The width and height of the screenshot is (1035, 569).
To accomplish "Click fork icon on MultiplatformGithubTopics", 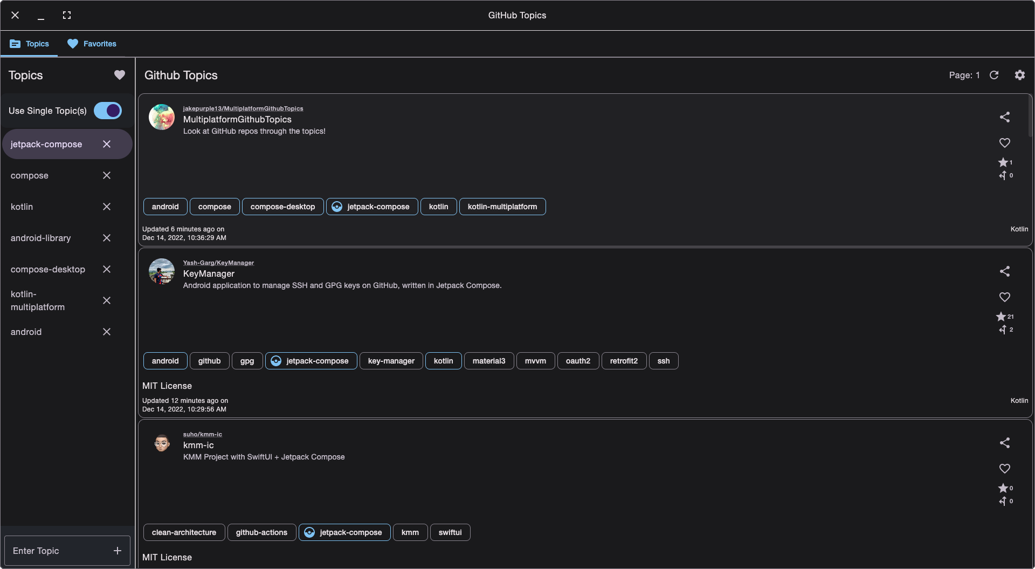I will point(1003,175).
